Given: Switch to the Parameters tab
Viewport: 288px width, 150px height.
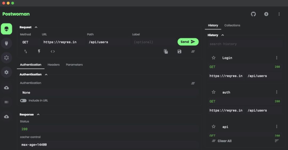Looking at the screenshot, I should (74, 65).
